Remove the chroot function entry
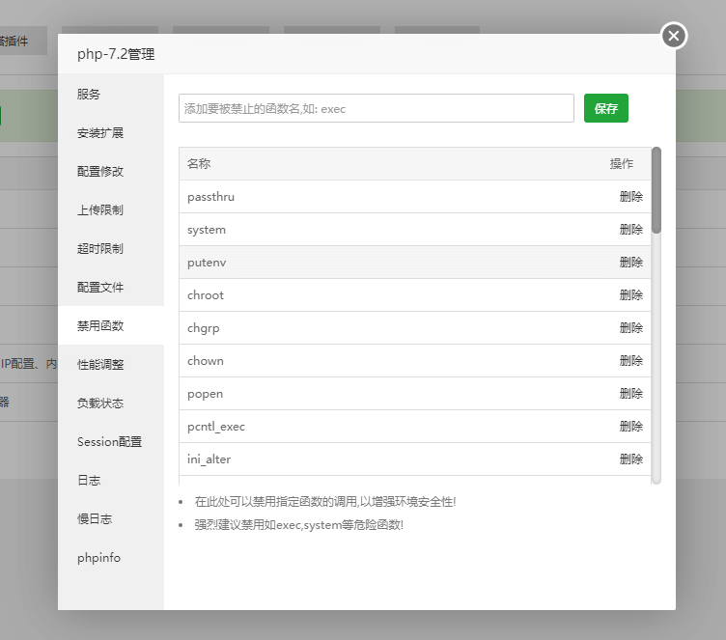726x640 pixels. [630, 295]
